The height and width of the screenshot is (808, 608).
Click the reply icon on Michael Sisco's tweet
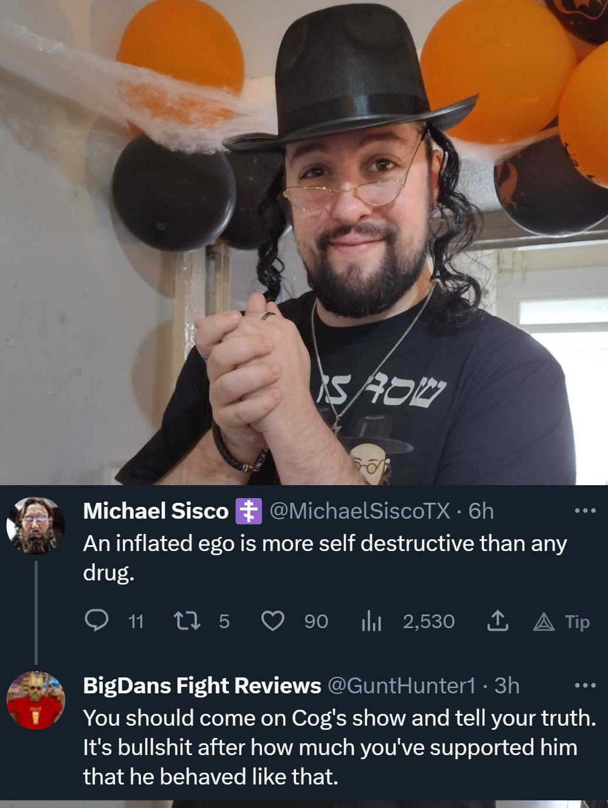(x=96, y=620)
